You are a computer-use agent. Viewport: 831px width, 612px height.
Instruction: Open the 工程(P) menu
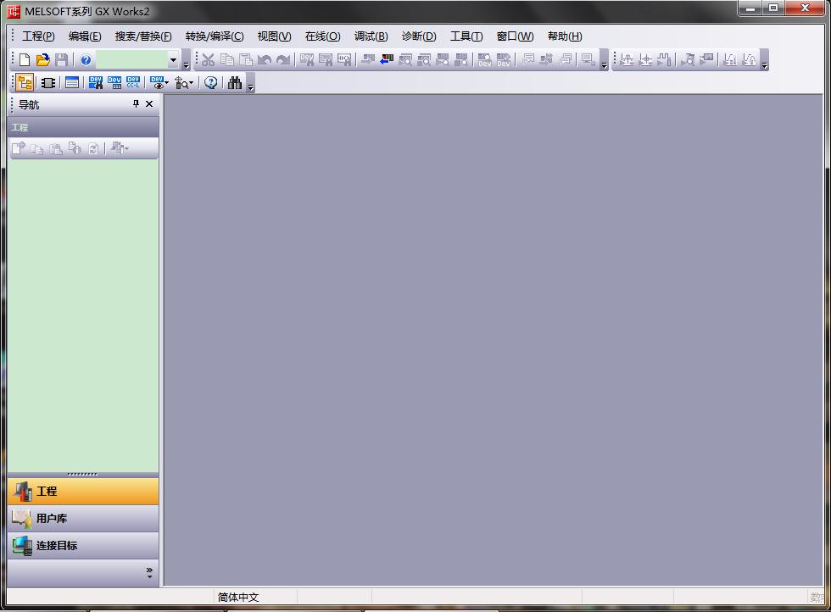click(38, 36)
